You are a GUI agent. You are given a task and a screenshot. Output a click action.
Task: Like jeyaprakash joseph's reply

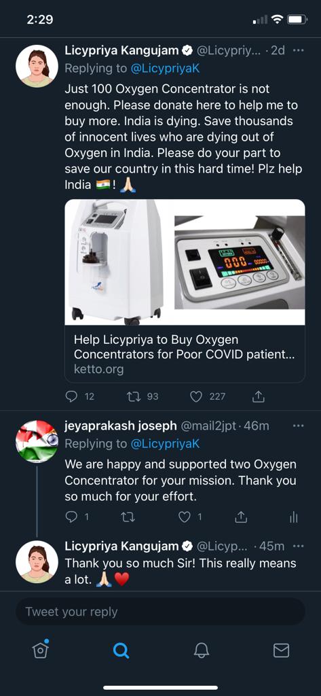(184, 517)
